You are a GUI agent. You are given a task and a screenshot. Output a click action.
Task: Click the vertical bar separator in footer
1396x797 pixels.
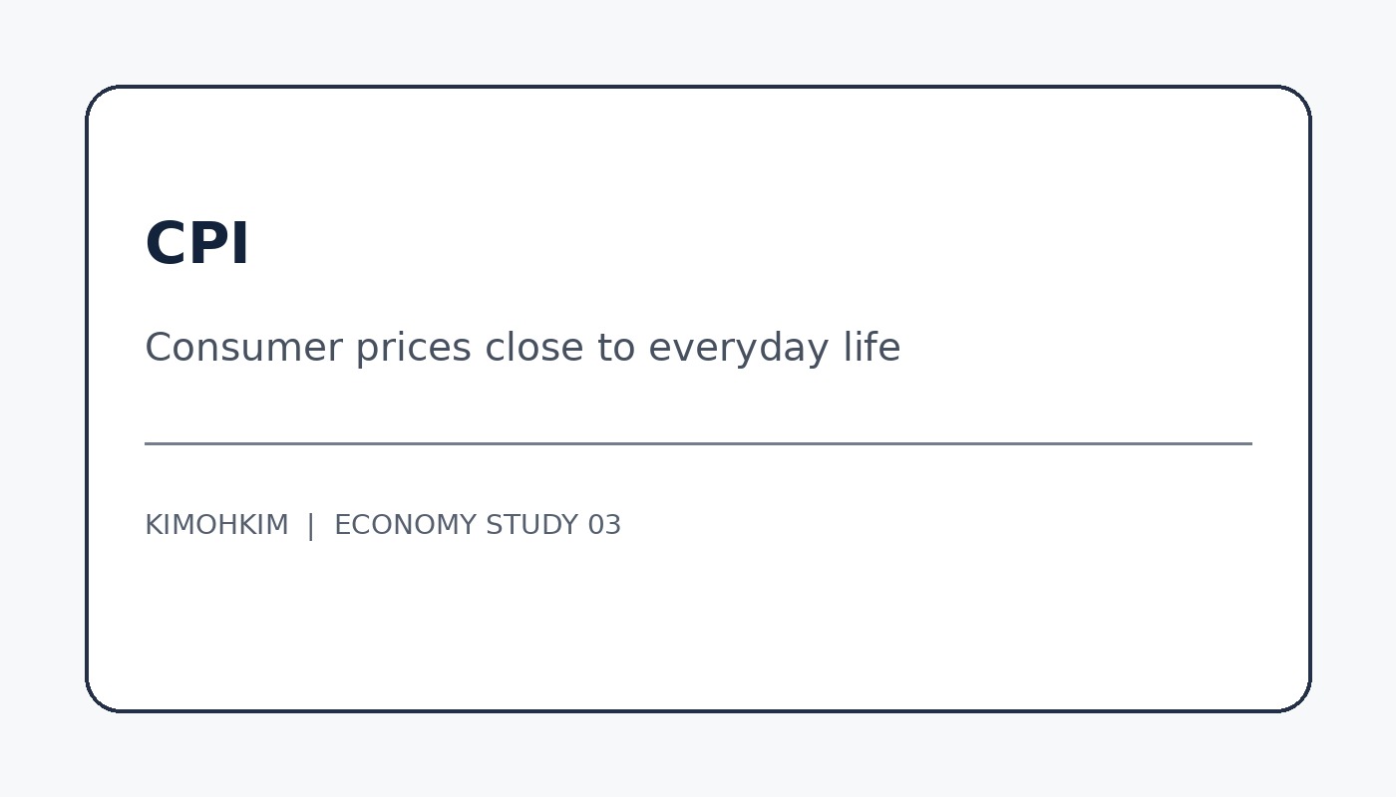[311, 525]
